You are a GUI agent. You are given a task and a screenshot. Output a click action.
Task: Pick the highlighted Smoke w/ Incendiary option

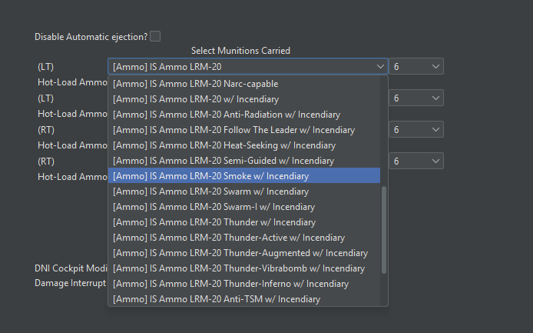click(210, 176)
